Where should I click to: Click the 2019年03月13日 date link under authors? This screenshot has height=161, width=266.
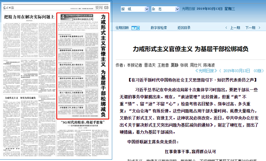[x=236, y=71]
